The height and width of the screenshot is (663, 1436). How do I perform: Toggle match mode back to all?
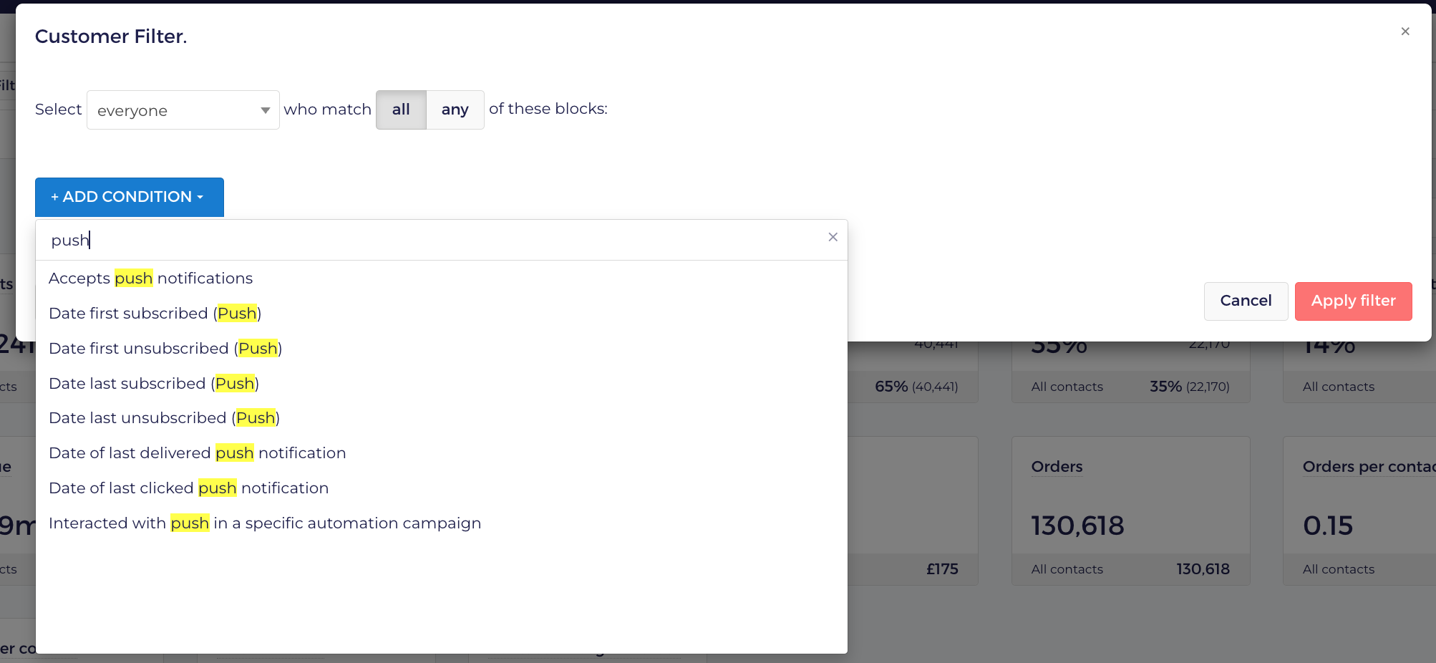(x=400, y=110)
